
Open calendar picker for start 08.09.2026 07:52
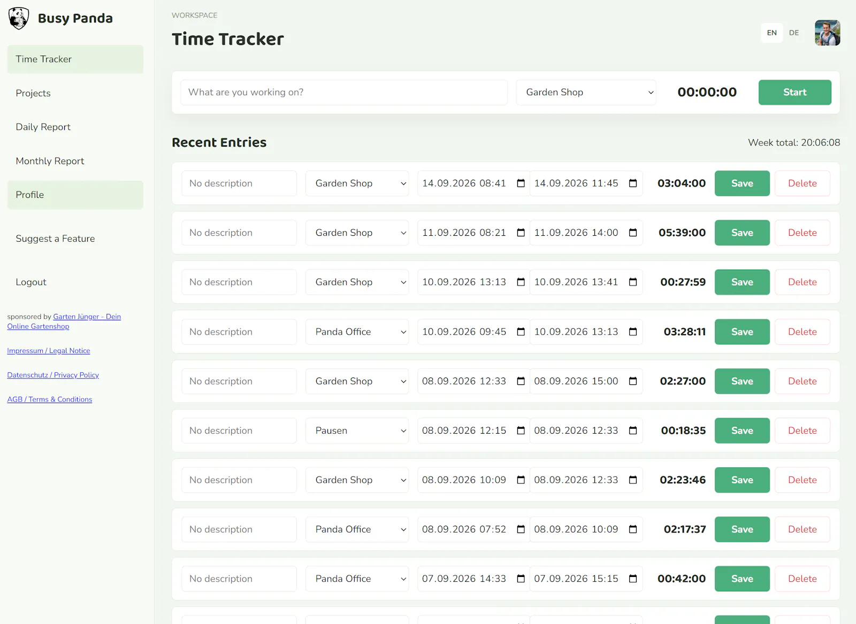click(521, 529)
